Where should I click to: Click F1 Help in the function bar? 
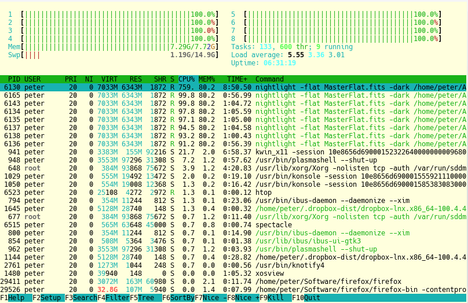click(x=16, y=298)
